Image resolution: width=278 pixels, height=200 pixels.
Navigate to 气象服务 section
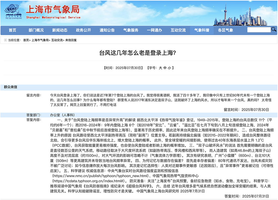[x=131, y=30]
